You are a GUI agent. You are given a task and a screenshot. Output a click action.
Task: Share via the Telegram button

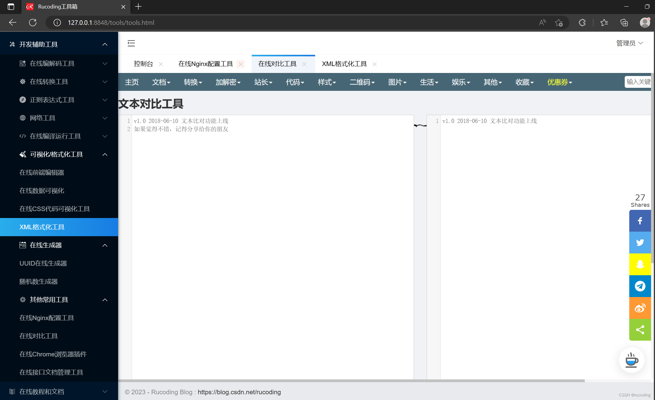(640, 286)
